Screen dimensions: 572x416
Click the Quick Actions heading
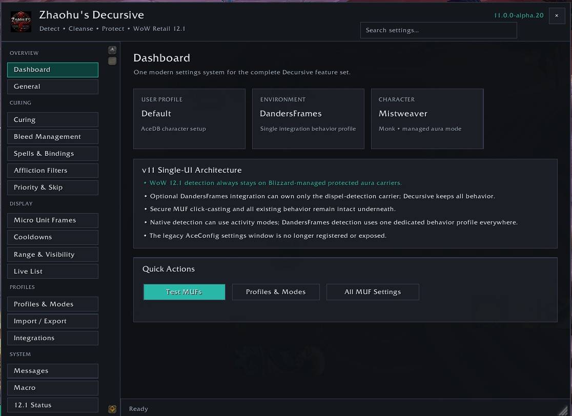click(169, 269)
